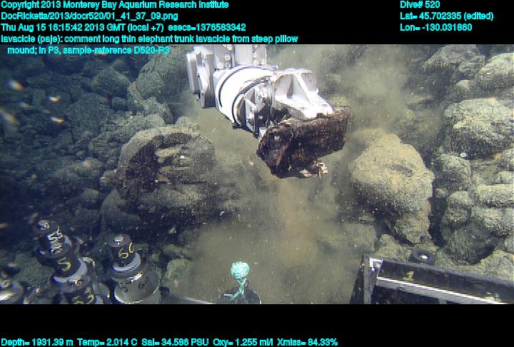514x347 pixels.
Task: Click the Temp= 2.014 C reading
Action: tap(107, 342)
